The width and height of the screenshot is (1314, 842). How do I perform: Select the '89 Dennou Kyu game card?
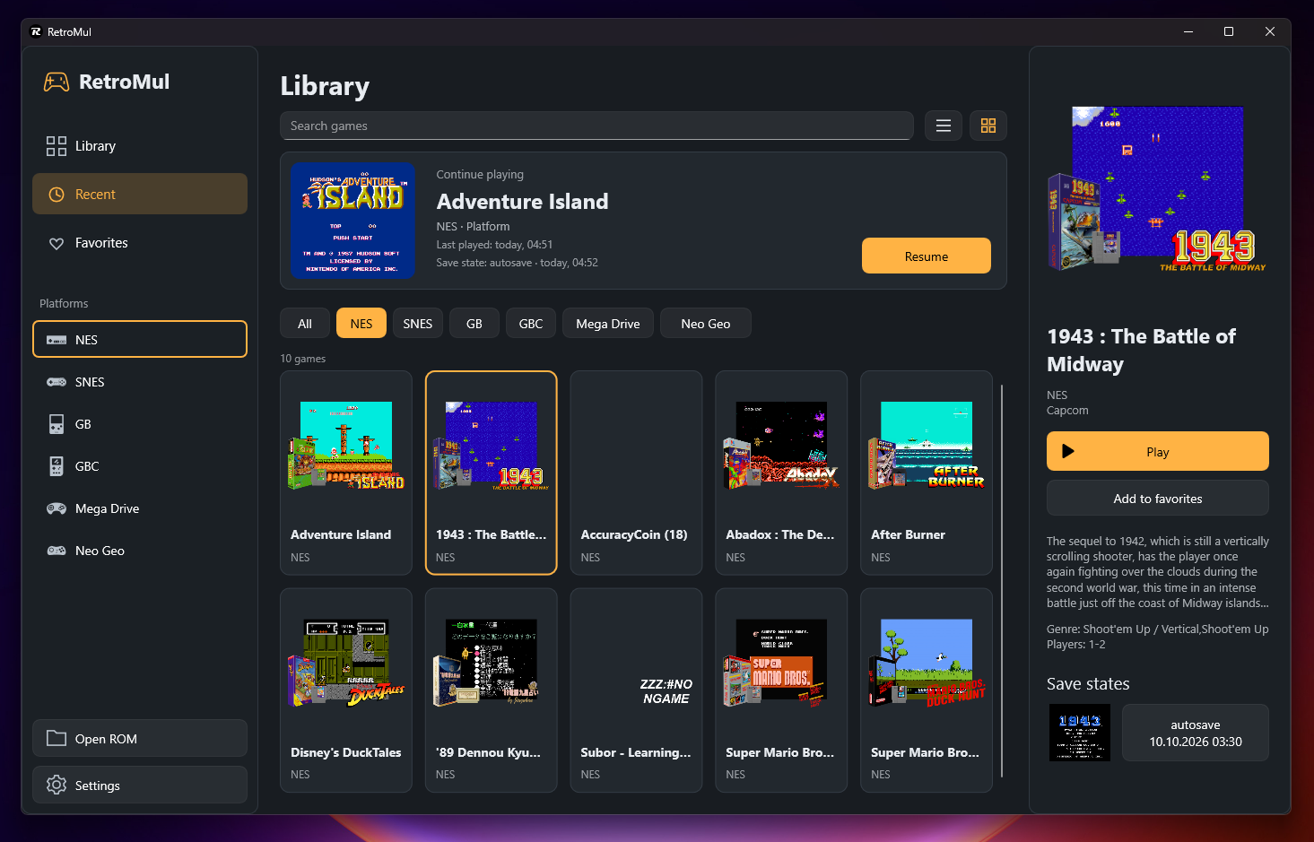tap(492, 690)
